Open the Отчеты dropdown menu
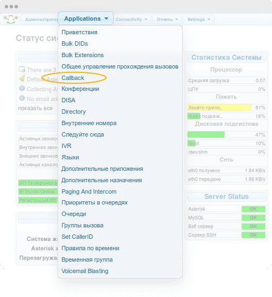 (x=167, y=20)
